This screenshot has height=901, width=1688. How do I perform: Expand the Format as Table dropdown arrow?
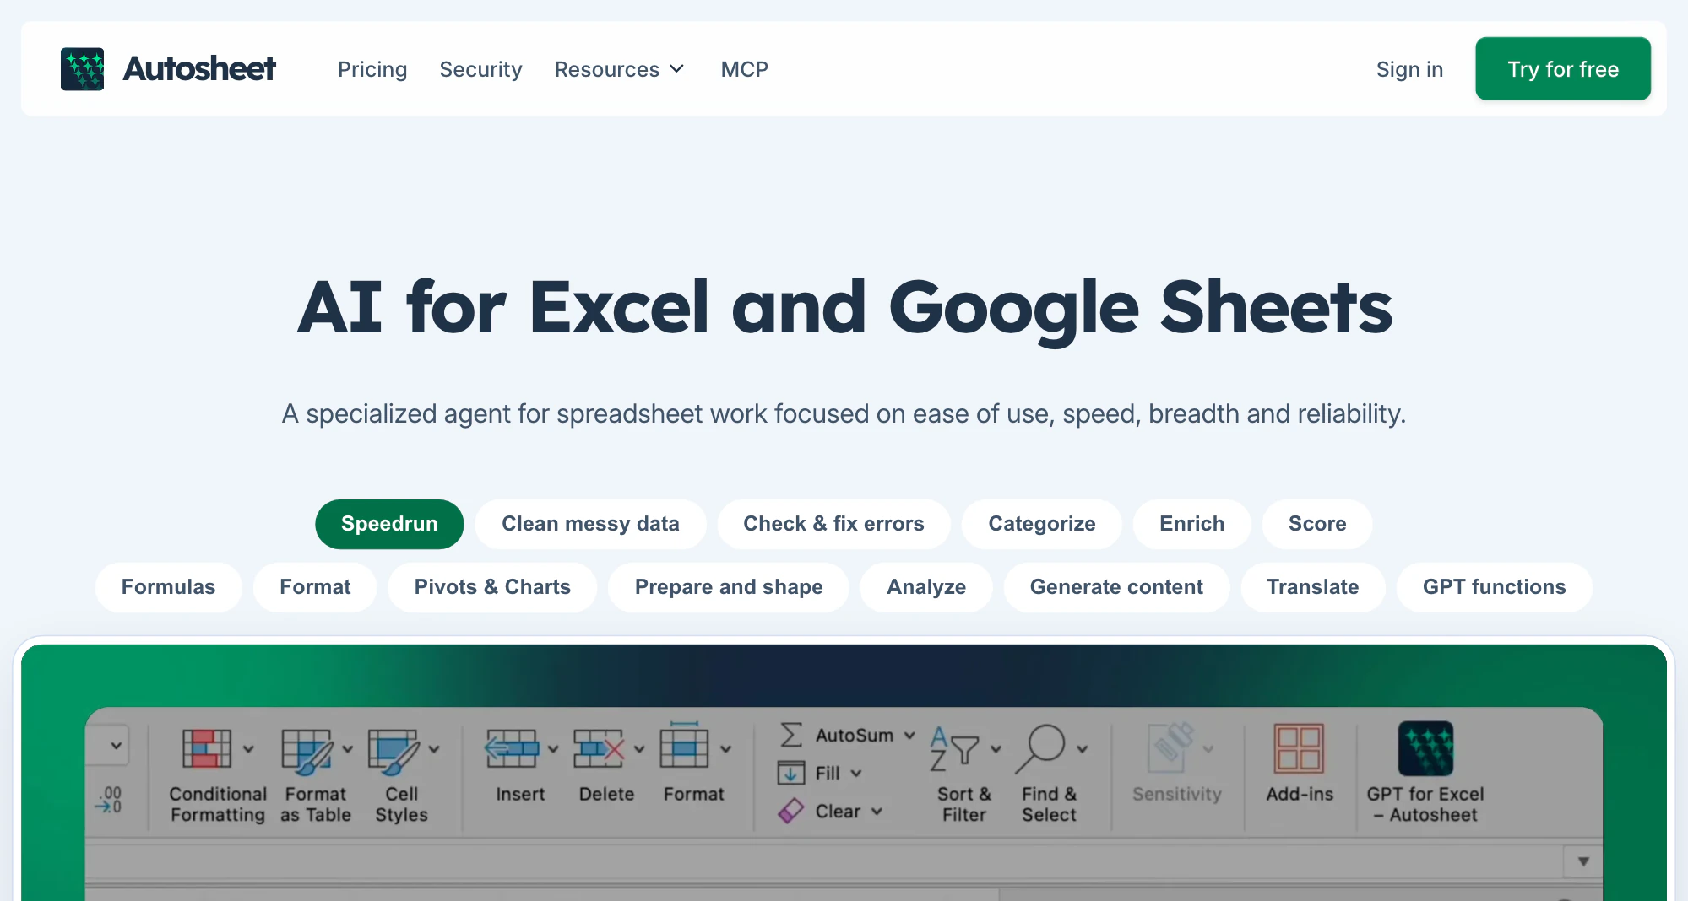point(348,749)
